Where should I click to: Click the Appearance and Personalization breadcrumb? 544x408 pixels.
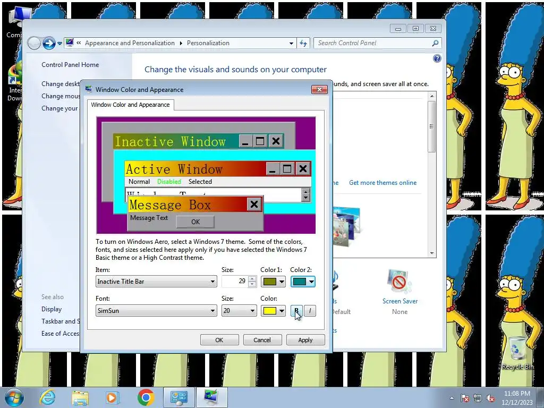[x=130, y=43]
